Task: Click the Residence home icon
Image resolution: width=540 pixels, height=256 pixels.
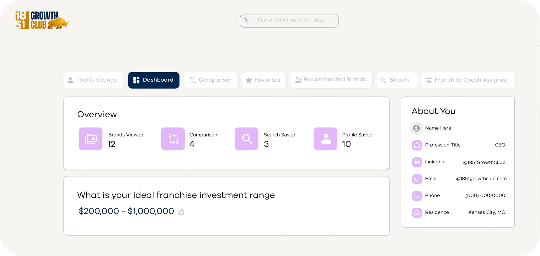Action: 417,213
